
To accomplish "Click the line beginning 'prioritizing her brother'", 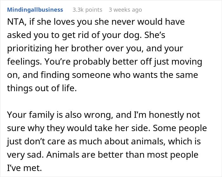I will (x=95, y=48).
